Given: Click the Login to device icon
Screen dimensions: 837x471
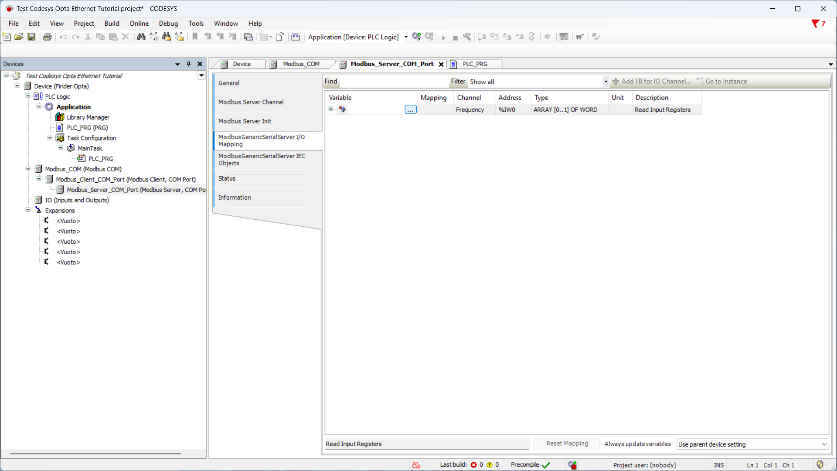Looking at the screenshot, I should coord(416,37).
